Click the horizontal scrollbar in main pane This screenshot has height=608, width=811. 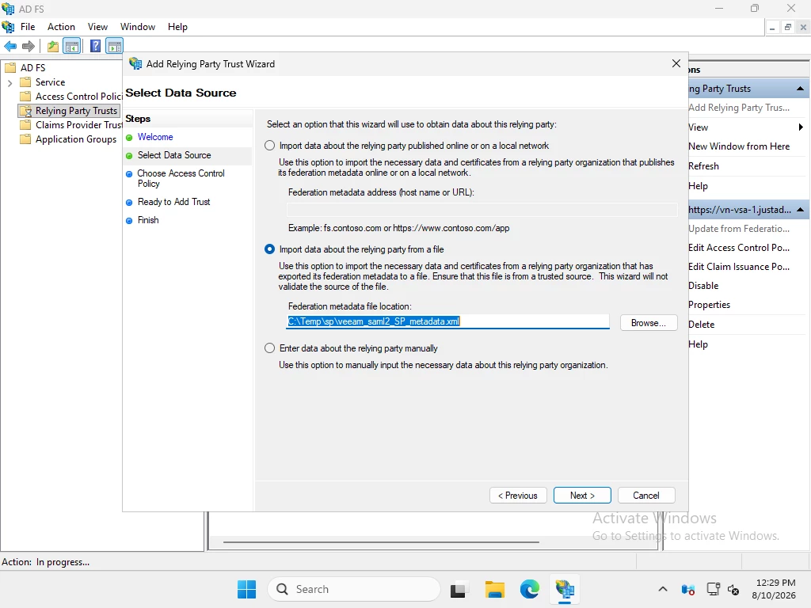tap(381, 541)
